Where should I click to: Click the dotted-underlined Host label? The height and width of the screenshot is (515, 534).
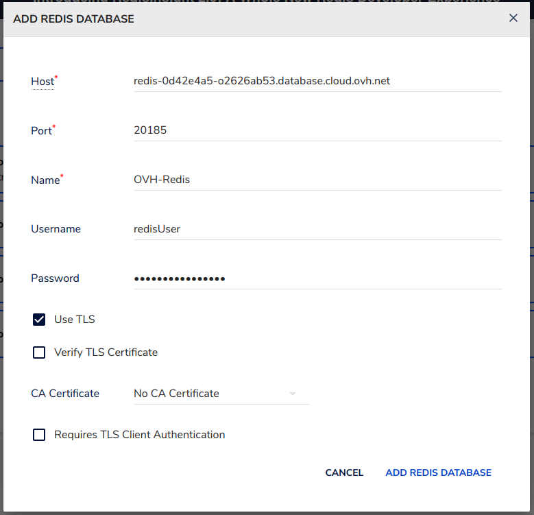(x=42, y=82)
